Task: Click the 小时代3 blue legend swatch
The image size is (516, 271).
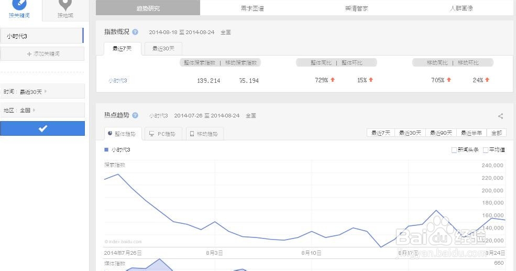Action: (x=106, y=149)
